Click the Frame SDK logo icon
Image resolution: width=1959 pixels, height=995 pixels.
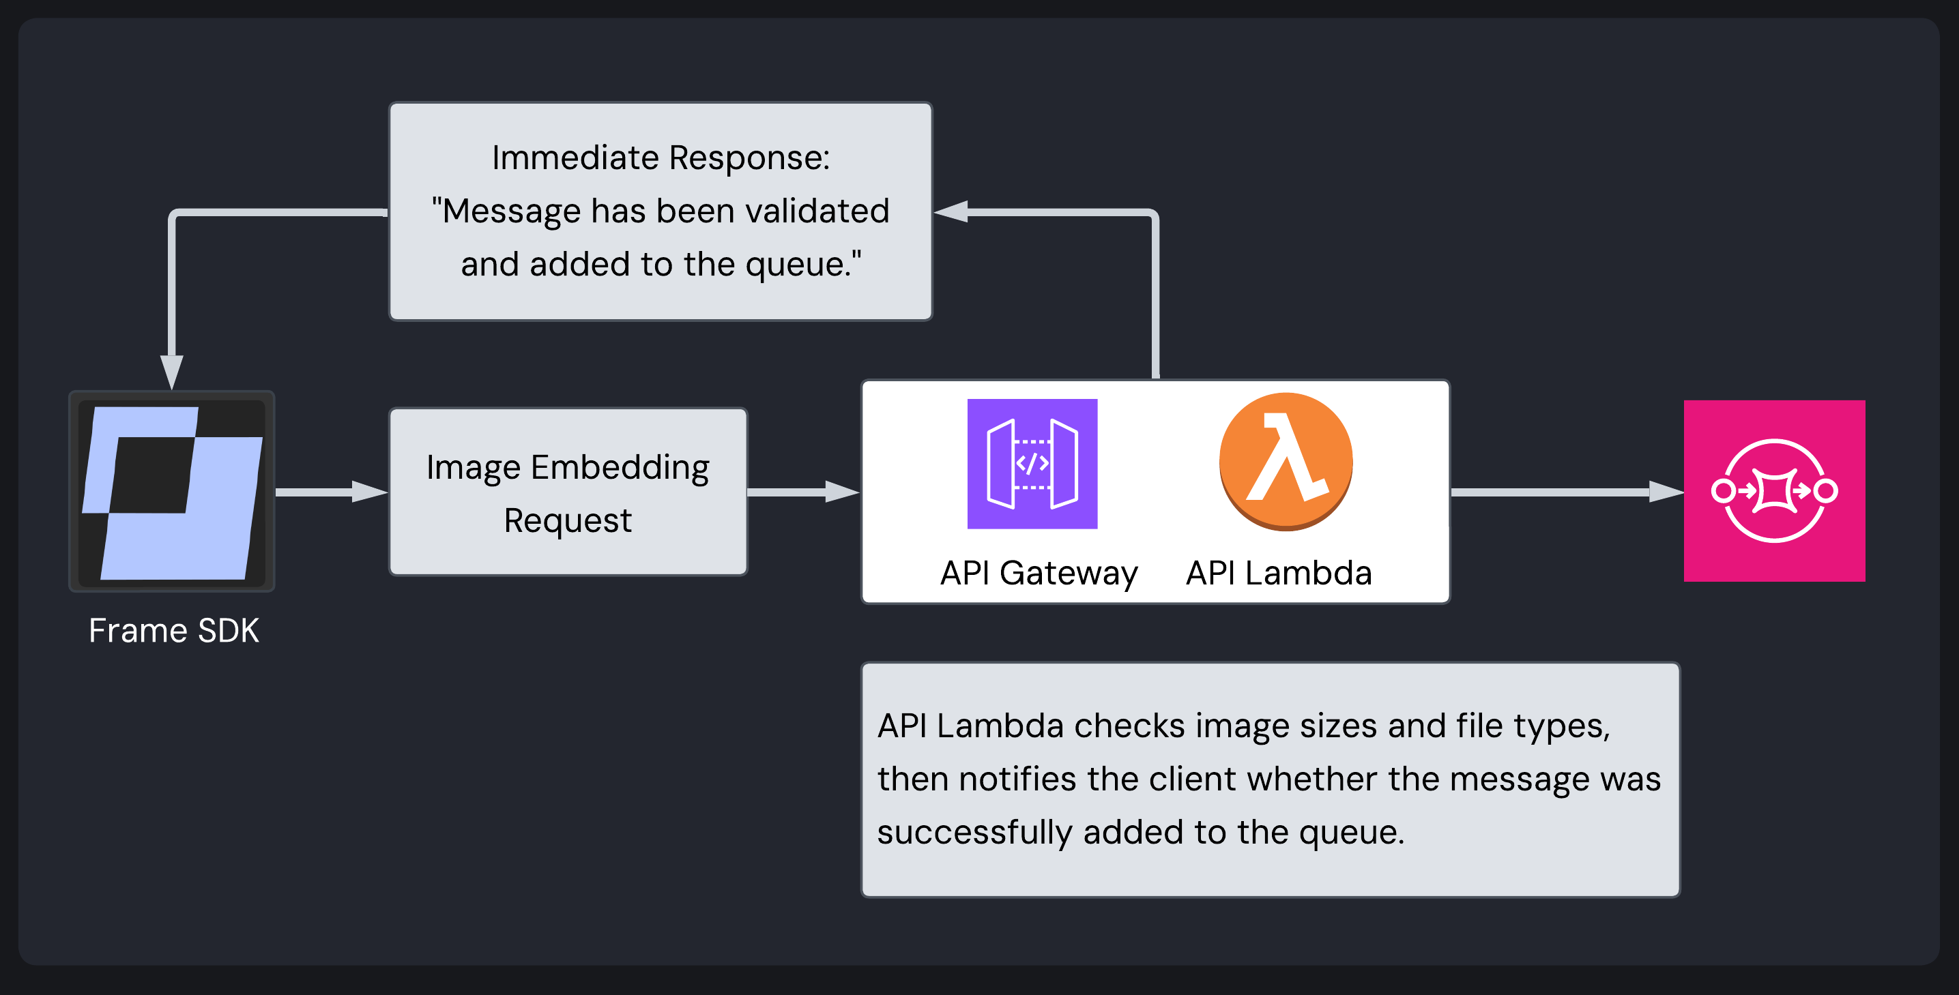(172, 492)
